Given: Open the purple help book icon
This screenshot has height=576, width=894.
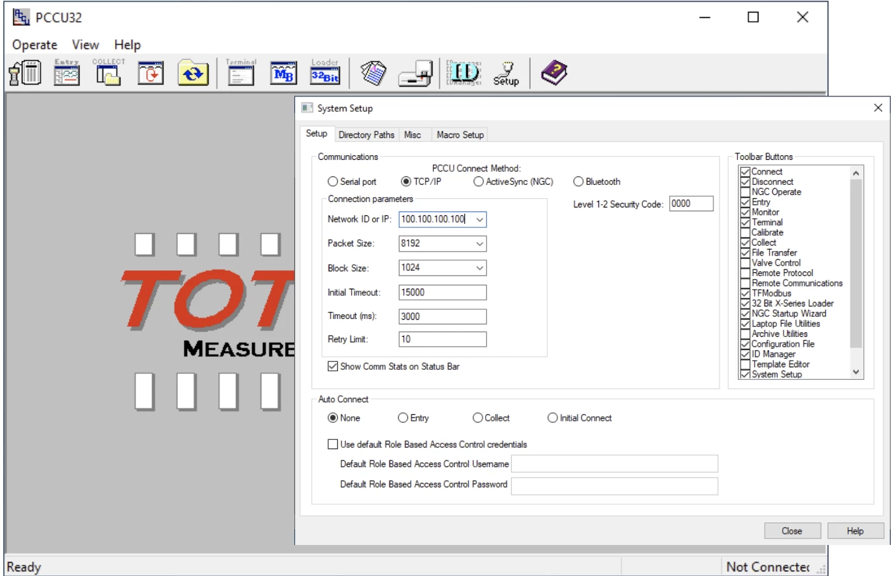Looking at the screenshot, I should coord(553,72).
